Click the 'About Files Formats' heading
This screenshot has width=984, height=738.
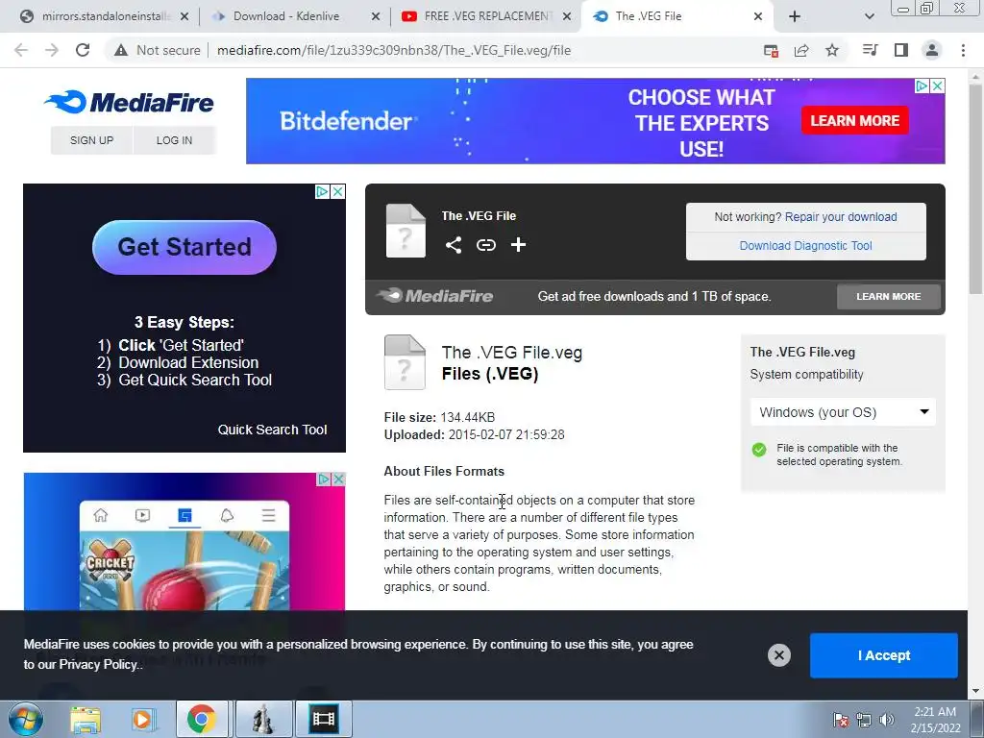pyautogui.click(x=444, y=471)
